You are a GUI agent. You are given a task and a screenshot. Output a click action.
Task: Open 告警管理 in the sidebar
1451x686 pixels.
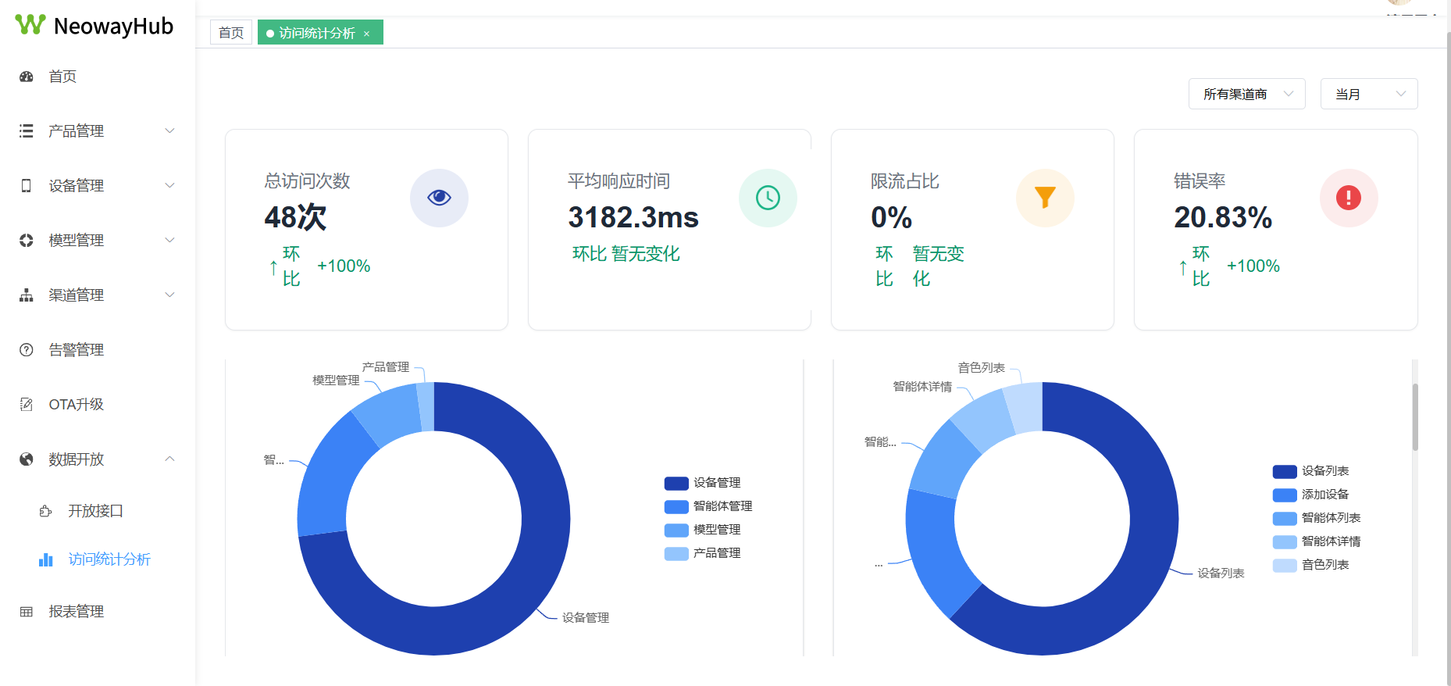[98, 350]
